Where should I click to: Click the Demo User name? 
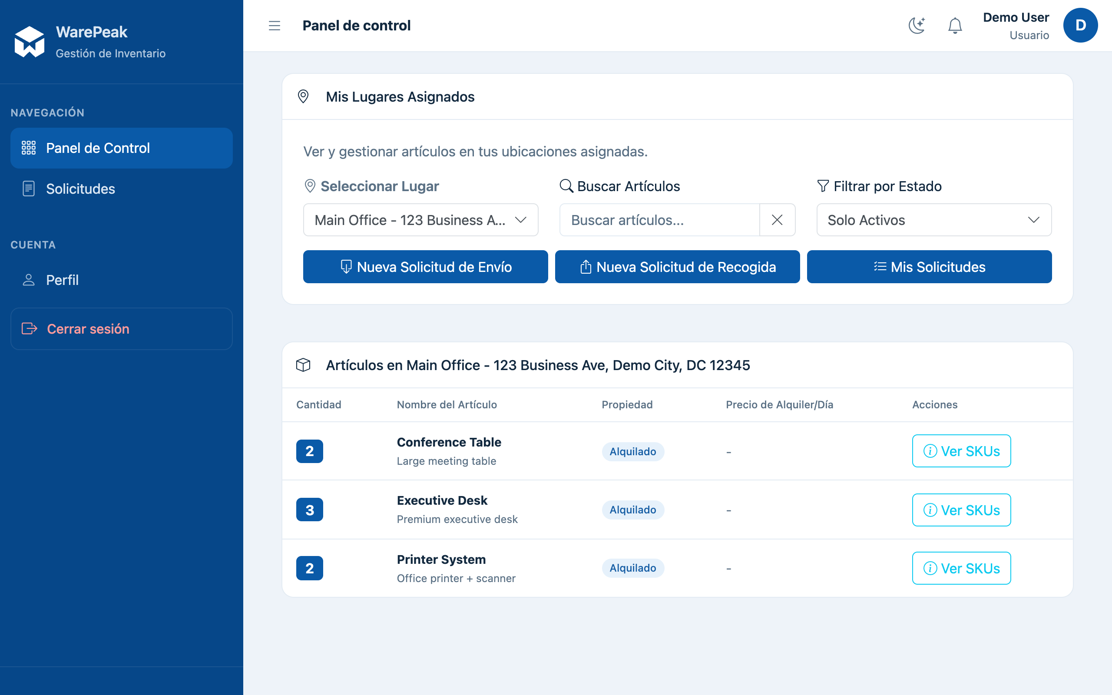pos(1016,17)
